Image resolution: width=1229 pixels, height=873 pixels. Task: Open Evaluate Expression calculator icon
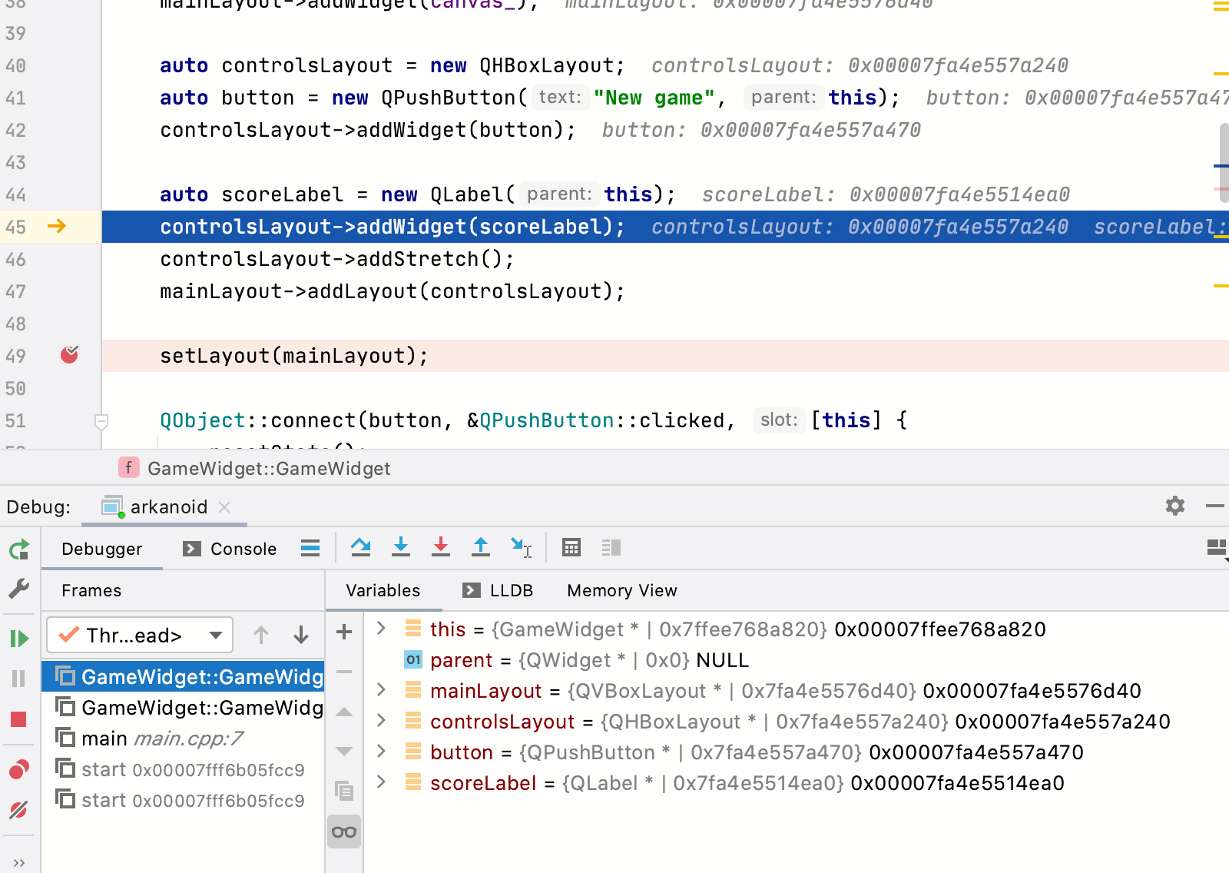(571, 547)
